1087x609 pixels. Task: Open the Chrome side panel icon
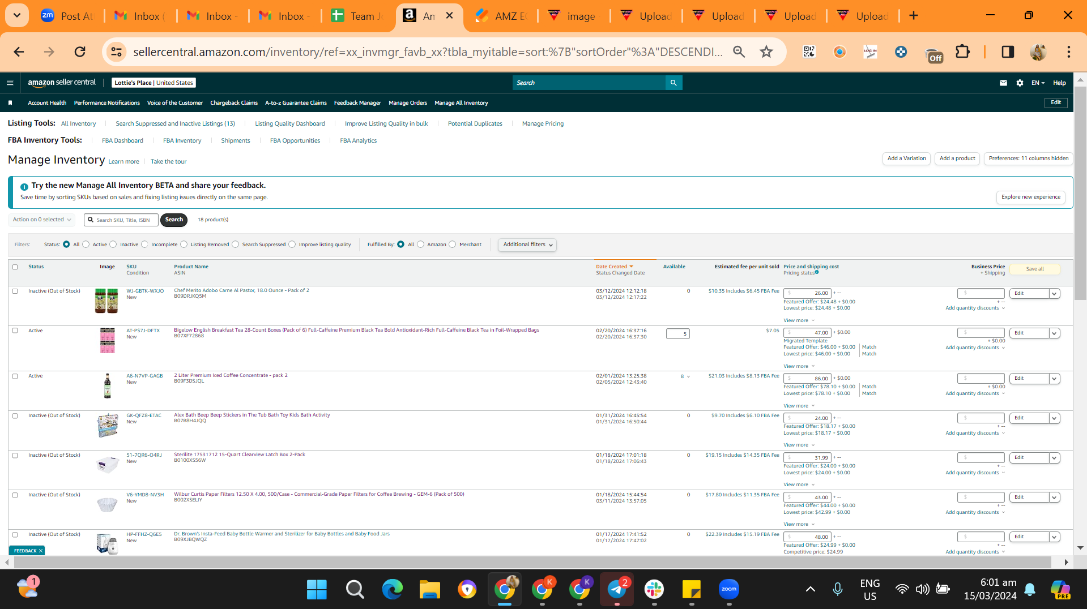coord(1008,52)
